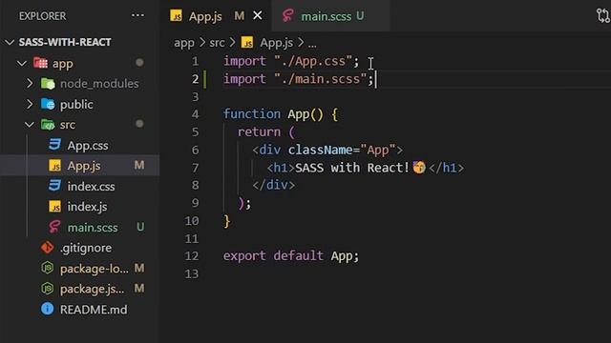Click line number 4 in the gutter
This screenshot has height=343, width=611.
pos(195,114)
